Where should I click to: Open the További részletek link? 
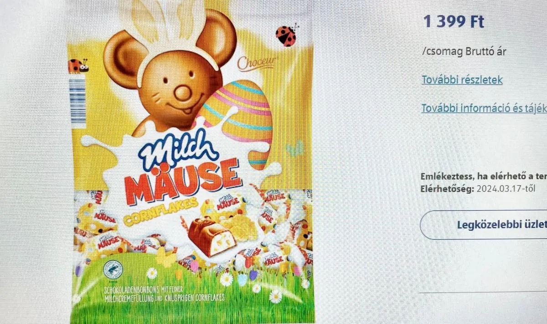click(x=462, y=80)
